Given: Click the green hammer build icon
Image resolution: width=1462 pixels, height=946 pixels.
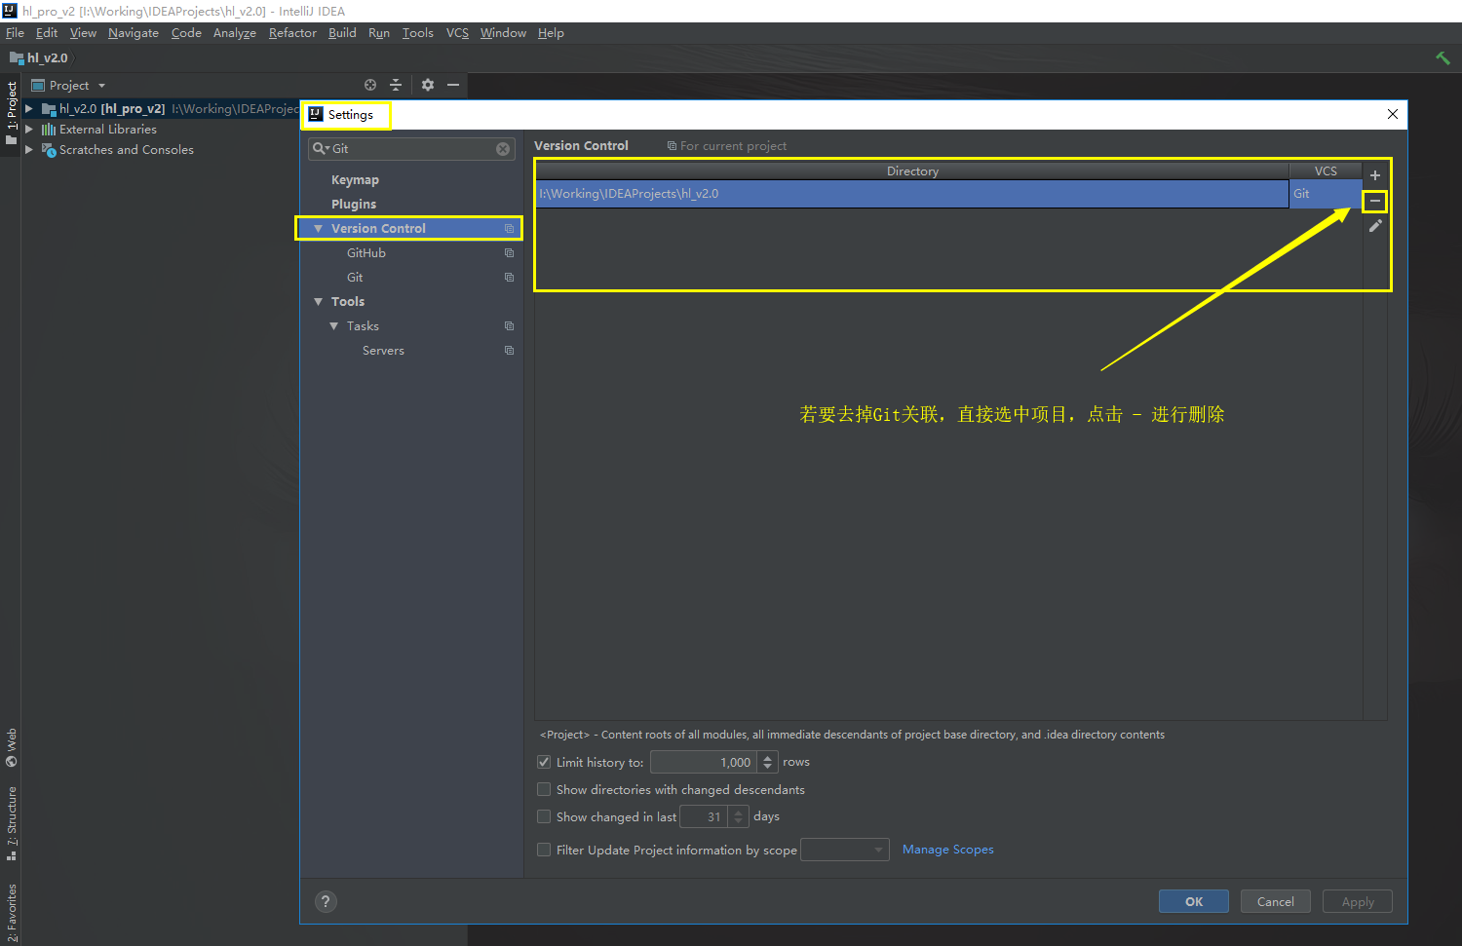Looking at the screenshot, I should (x=1443, y=58).
